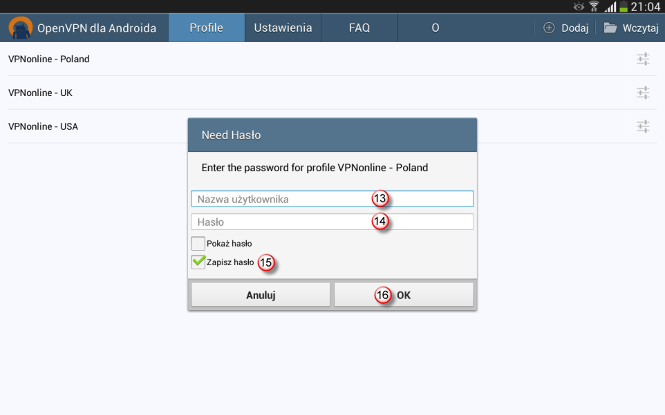Tap the folder icon beside Wczytaj
Screen dimensions: 665x415
[610, 28]
